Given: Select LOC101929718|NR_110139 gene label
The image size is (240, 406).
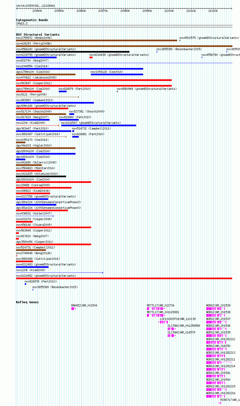Looking at the screenshot, I should (x=178, y=319).
